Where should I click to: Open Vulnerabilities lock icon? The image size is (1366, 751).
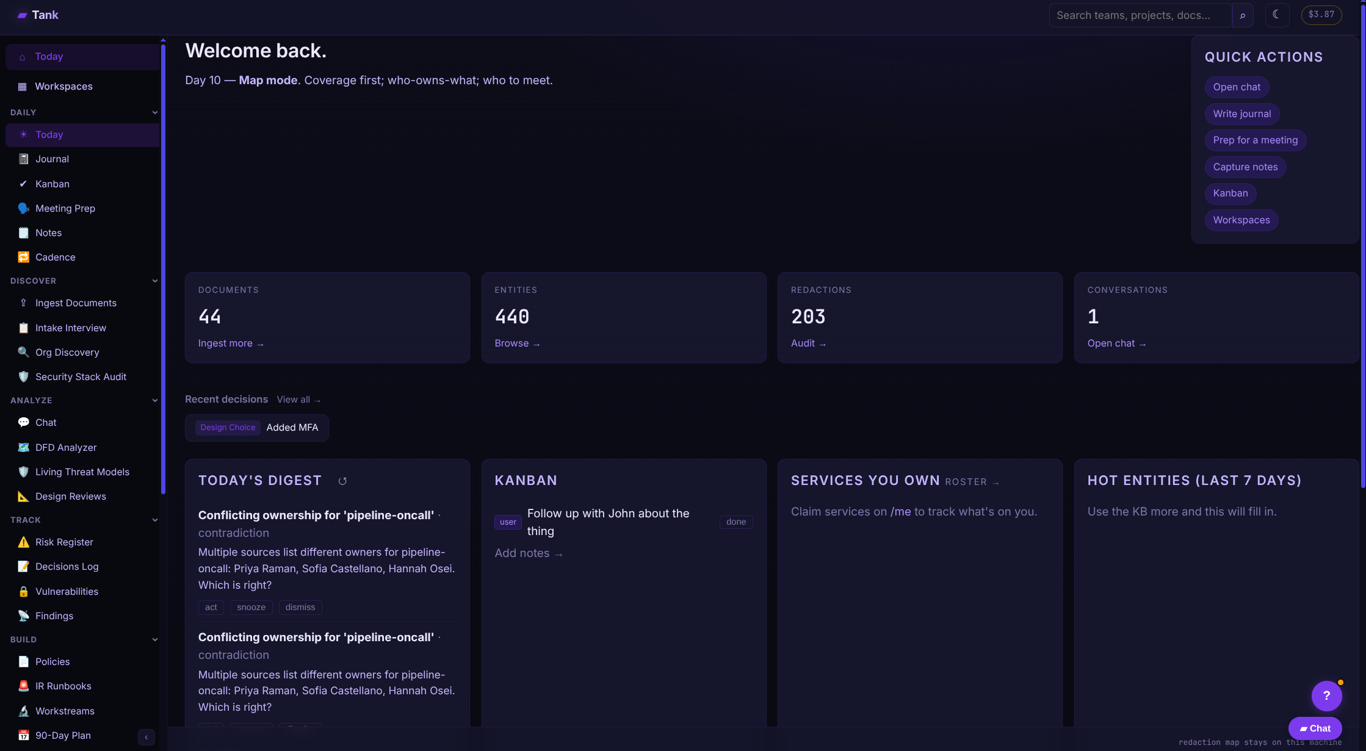(x=23, y=592)
